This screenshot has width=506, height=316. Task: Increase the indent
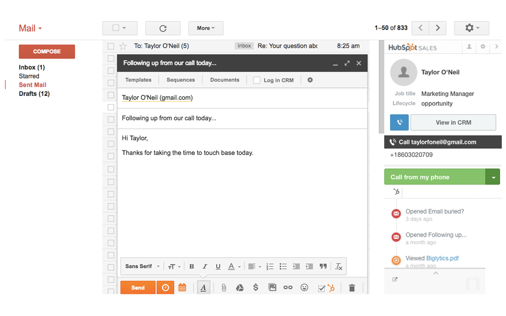[309, 266]
